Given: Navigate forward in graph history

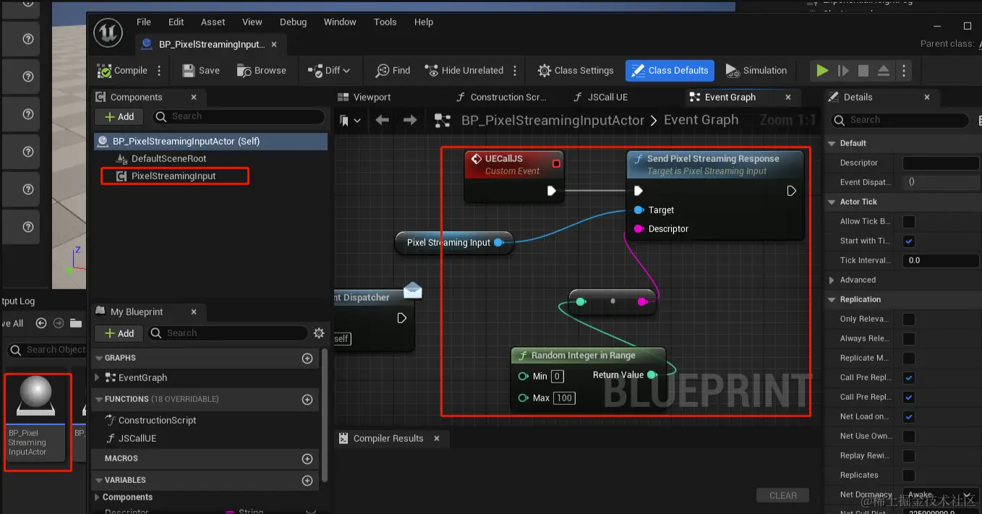Looking at the screenshot, I should point(410,120).
